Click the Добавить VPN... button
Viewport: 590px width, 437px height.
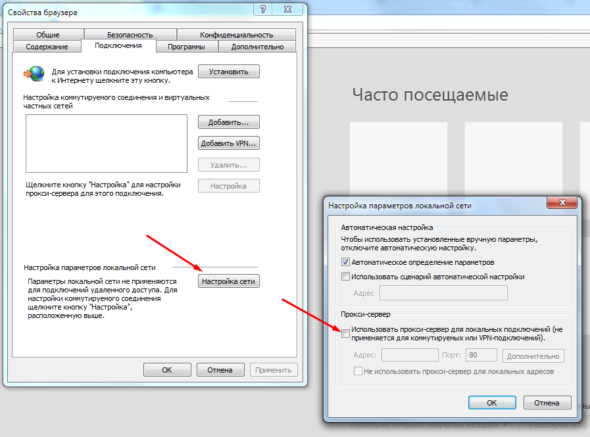[x=228, y=143]
